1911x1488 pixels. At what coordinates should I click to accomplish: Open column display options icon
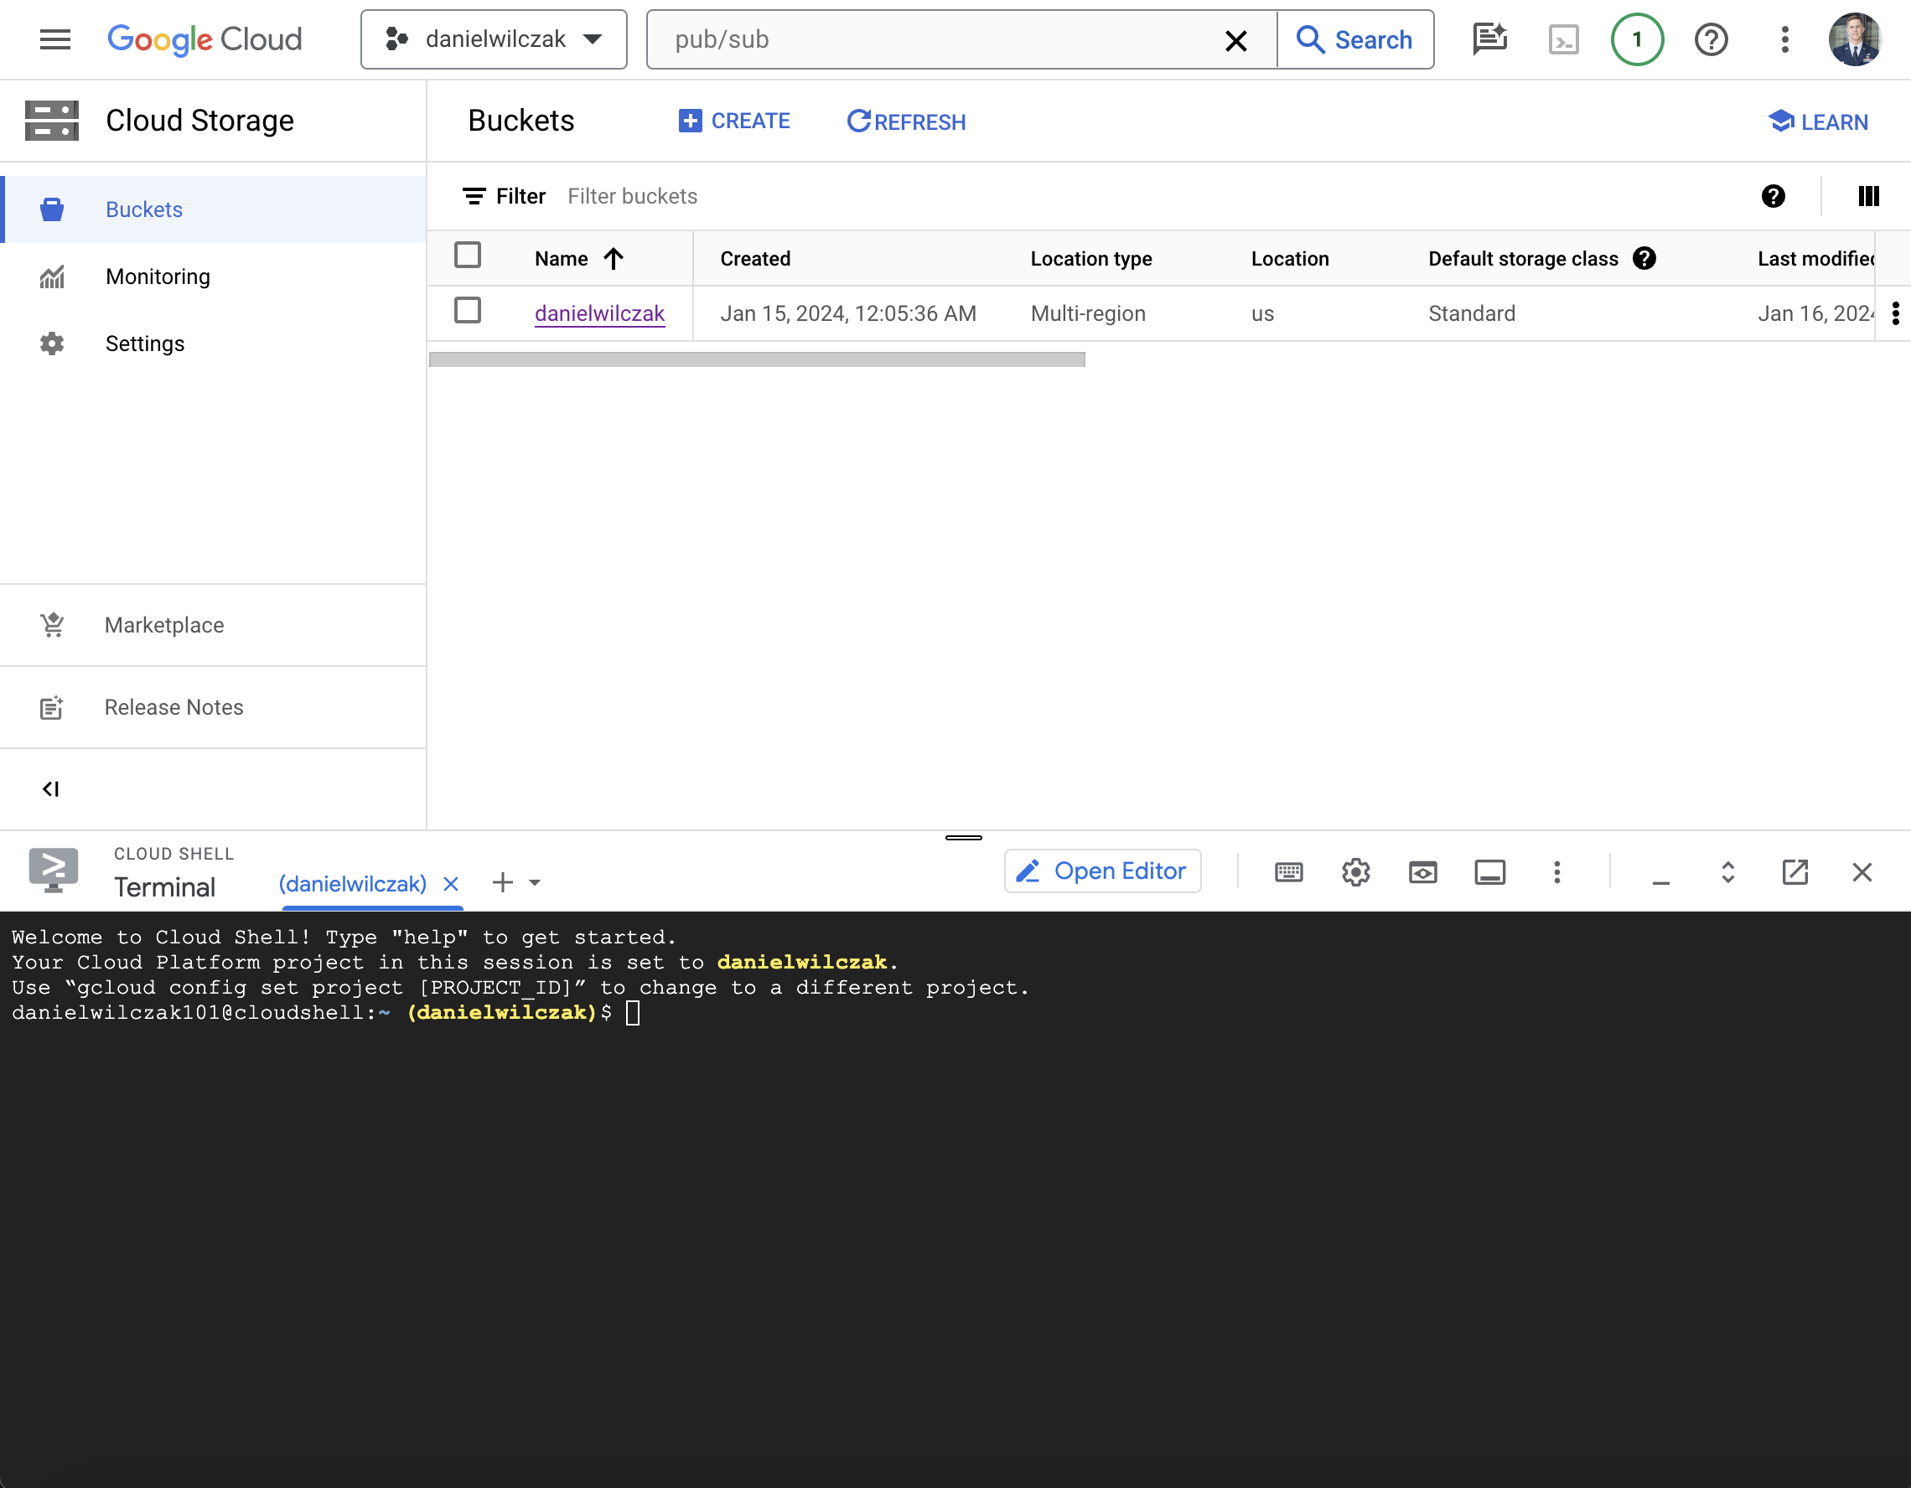point(1868,196)
